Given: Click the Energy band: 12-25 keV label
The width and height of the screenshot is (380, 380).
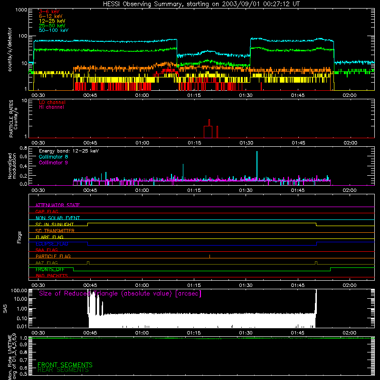Looking at the screenshot, I should 69,151.
